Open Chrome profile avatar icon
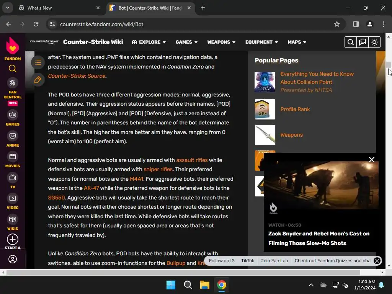The height and width of the screenshot is (294, 392). (369, 24)
